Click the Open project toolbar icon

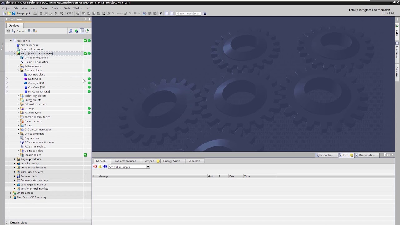9,13
